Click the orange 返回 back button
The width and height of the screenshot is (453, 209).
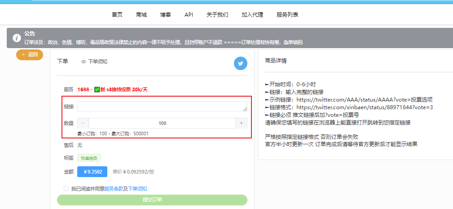(x=30, y=54)
